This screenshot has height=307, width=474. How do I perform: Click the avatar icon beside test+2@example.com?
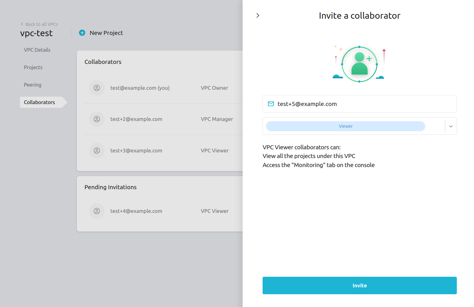[97, 119]
